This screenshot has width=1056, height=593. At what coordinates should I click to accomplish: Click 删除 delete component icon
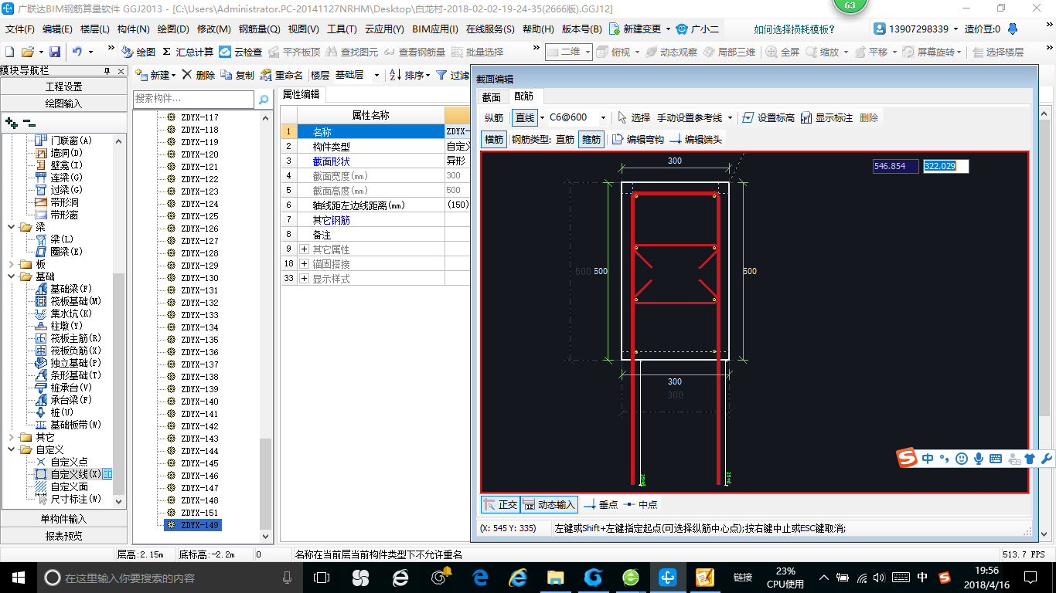click(199, 75)
